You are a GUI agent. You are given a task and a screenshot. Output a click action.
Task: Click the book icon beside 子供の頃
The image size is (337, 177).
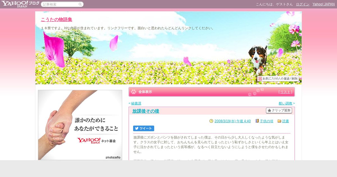click(257, 121)
